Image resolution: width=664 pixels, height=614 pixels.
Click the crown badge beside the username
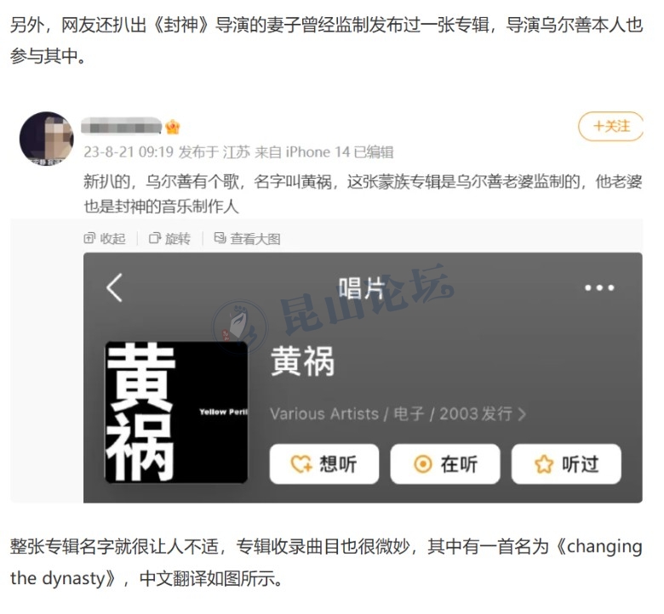coord(173,127)
